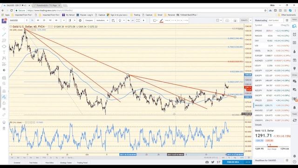Screen dimensions: 298x168
Task: Open the Strategy Tester tab
Action: (66, 163)
